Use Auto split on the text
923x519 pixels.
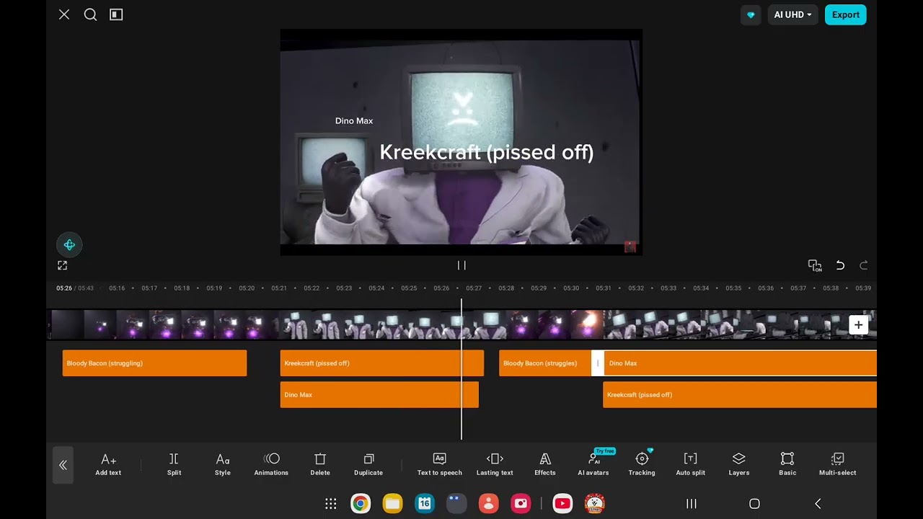tap(690, 464)
